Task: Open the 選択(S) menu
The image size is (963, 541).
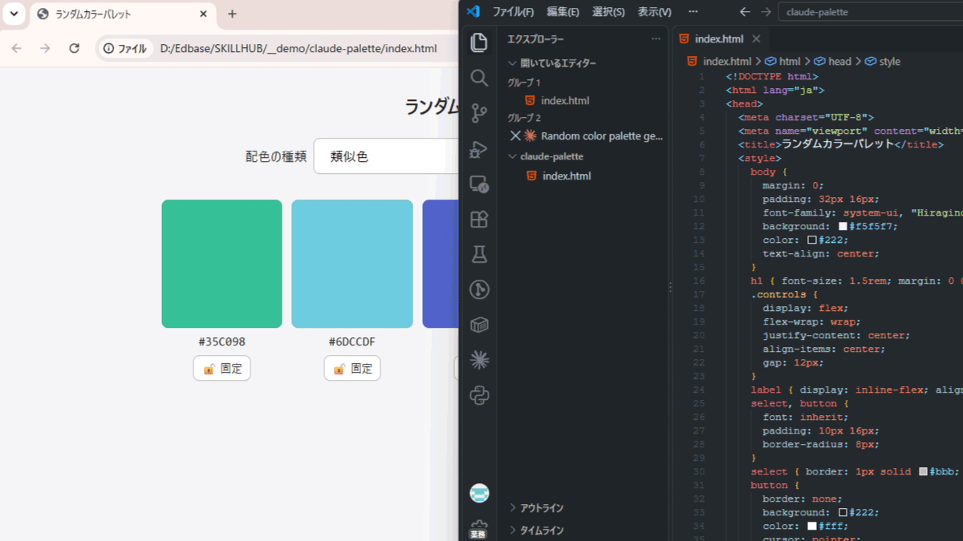Action: [x=608, y=12]
